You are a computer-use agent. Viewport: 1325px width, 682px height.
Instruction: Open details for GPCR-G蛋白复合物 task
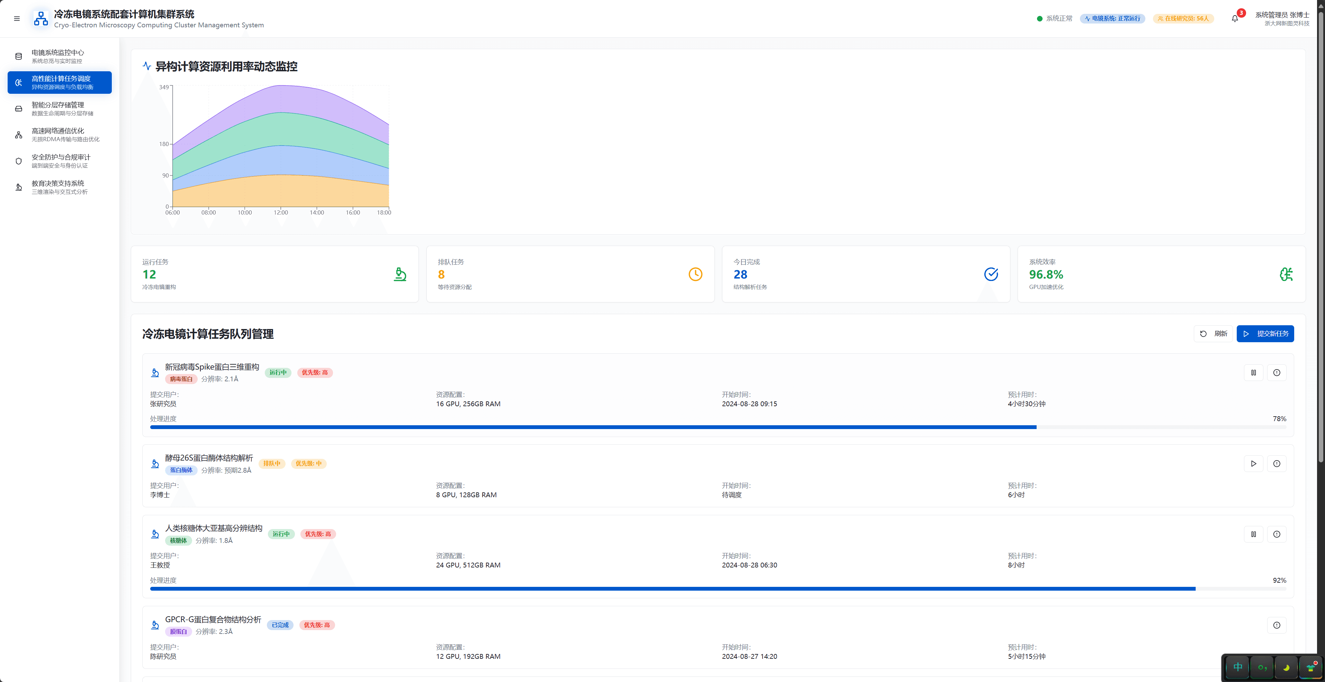point(1276,625)
